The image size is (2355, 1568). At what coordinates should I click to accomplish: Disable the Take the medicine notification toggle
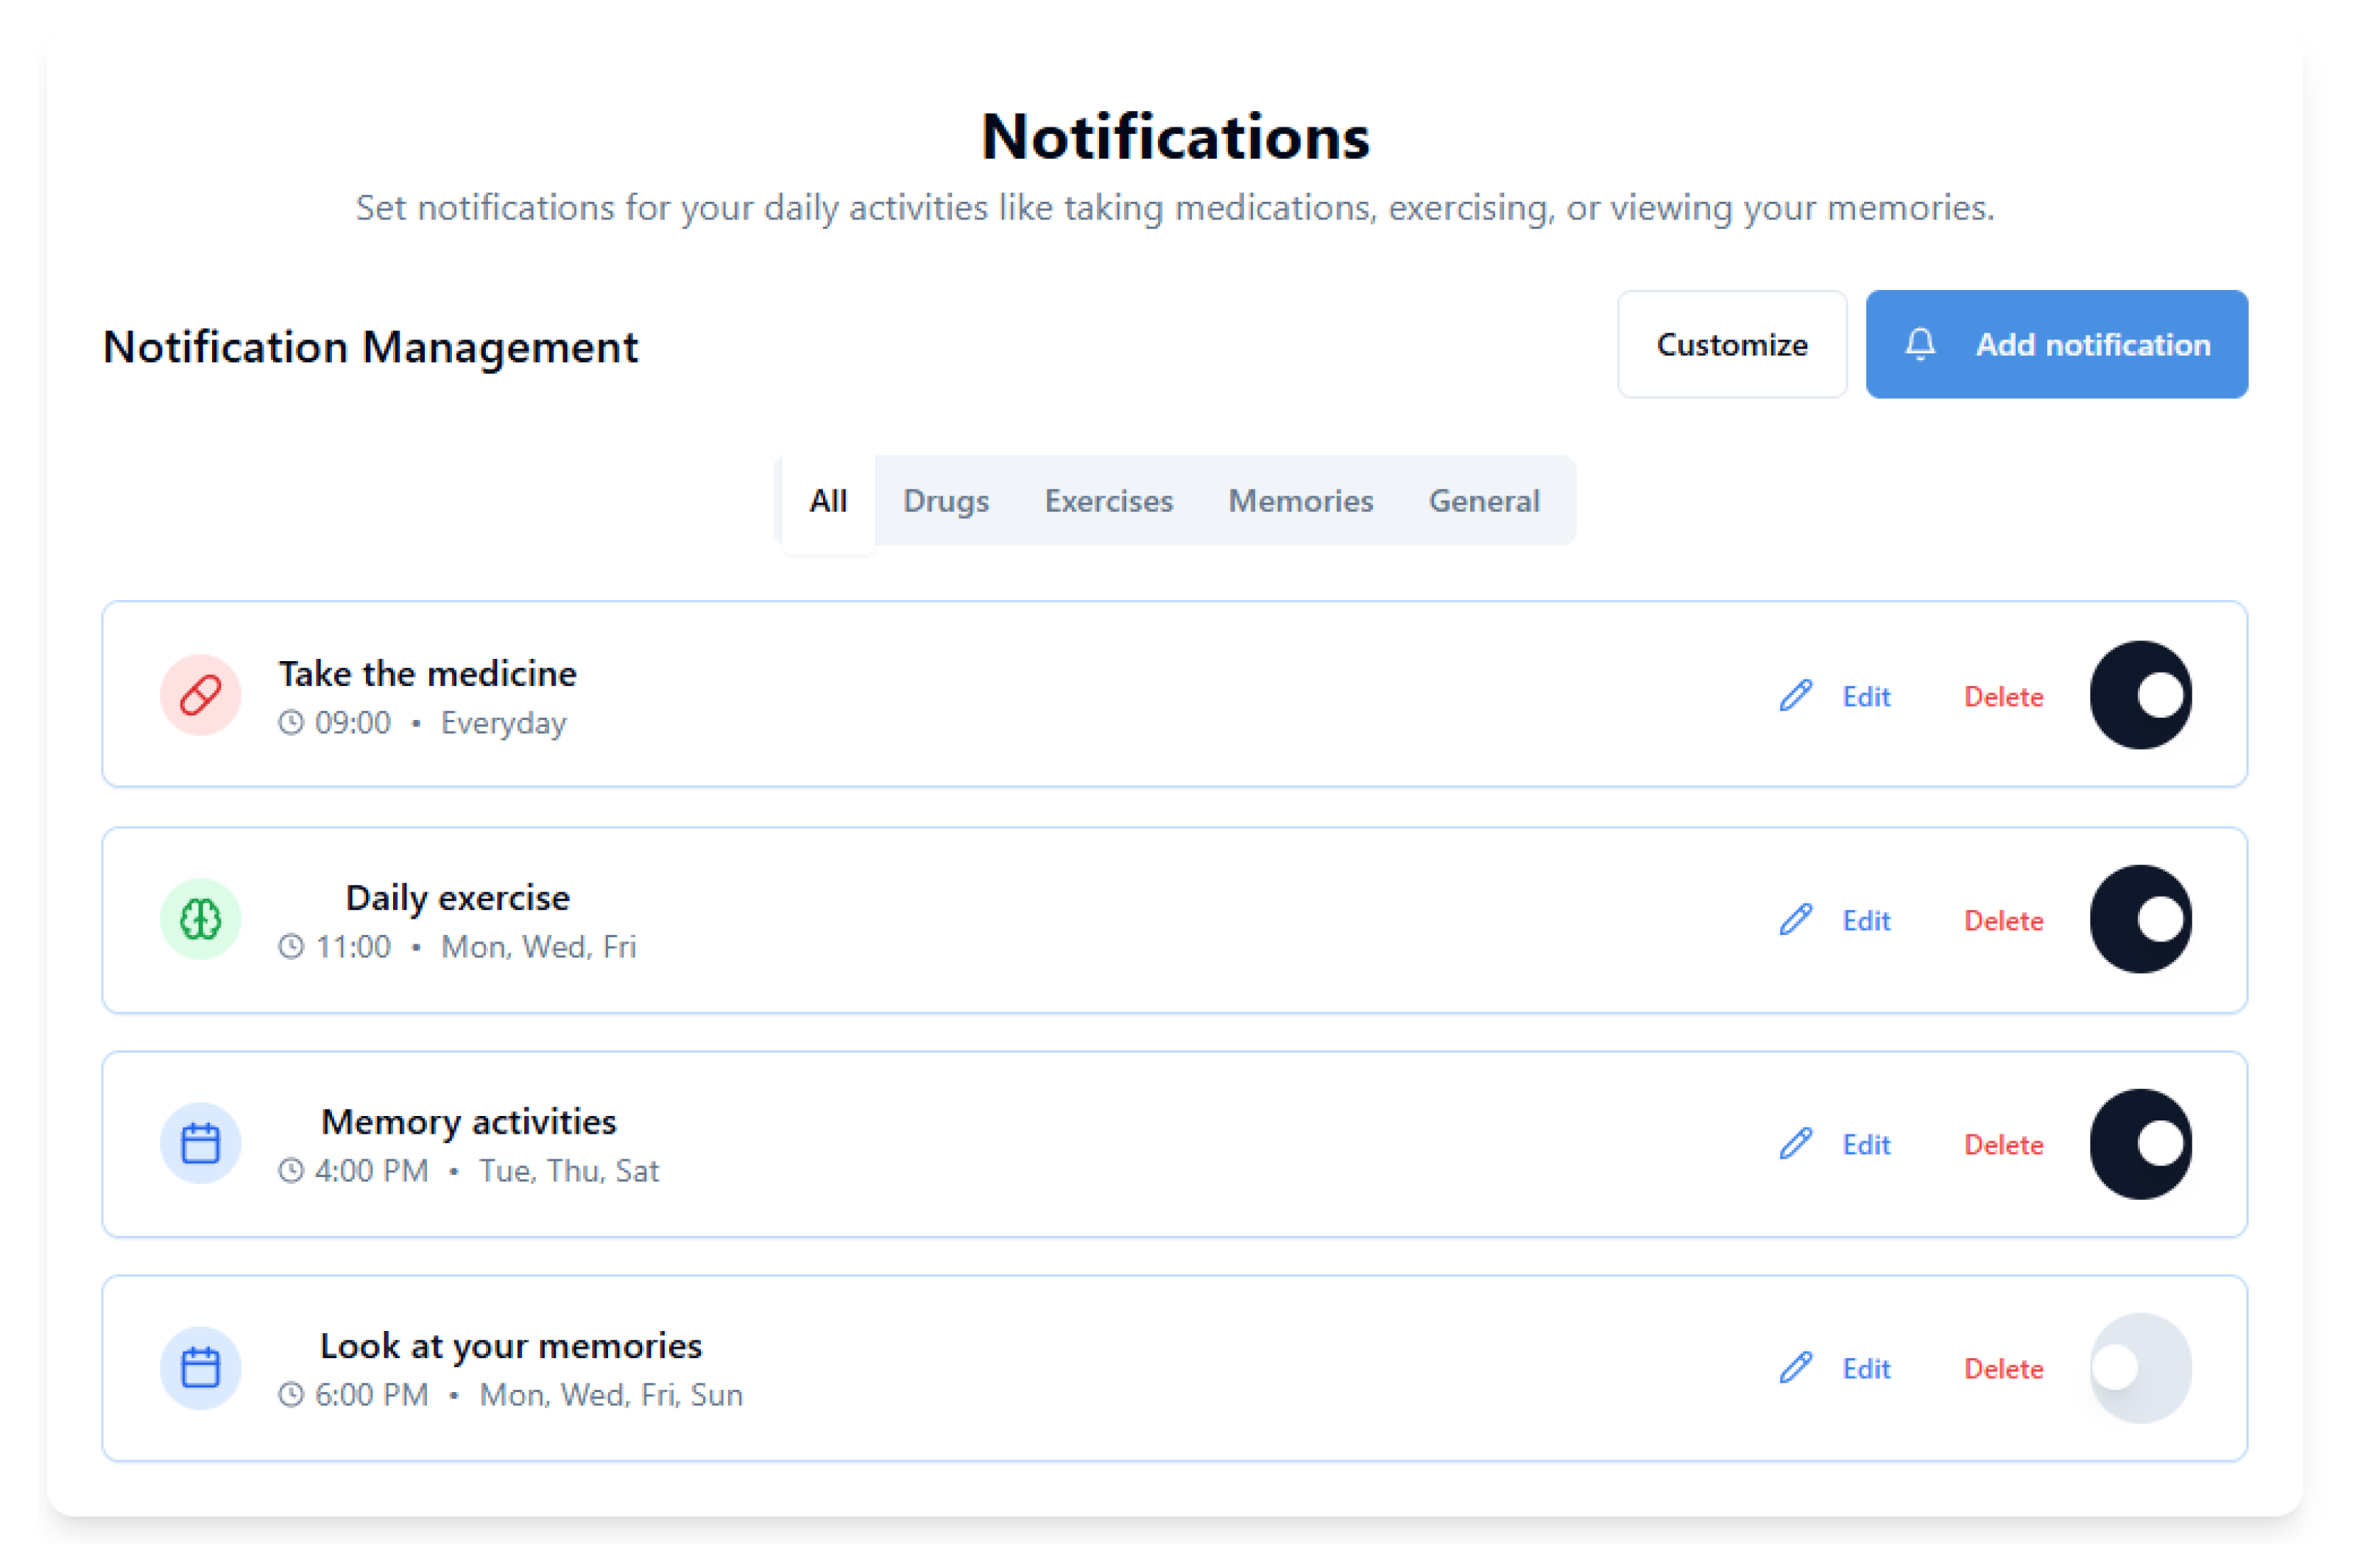2140,695
